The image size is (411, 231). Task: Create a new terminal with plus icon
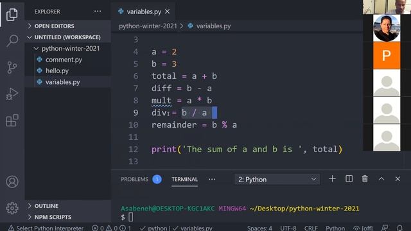click(332, 179)
